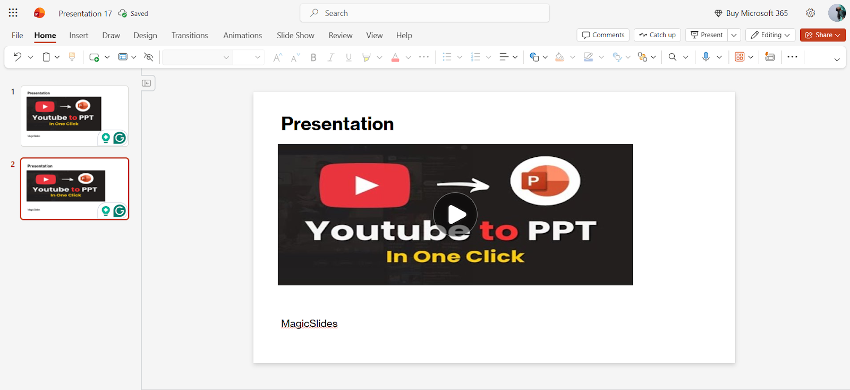Screen dimensions: 850x390
Task: Play the Youtube to PPT video
Action: [x=455, y=215]
